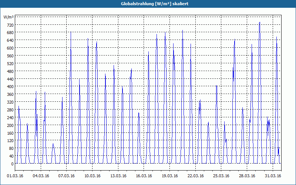Click the 560 y-axis label
The image size is (296, 185).
pos(10,56)
